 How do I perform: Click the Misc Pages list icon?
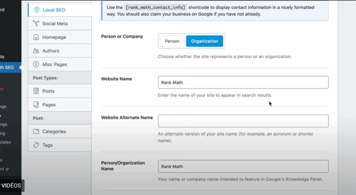[36, 64]
